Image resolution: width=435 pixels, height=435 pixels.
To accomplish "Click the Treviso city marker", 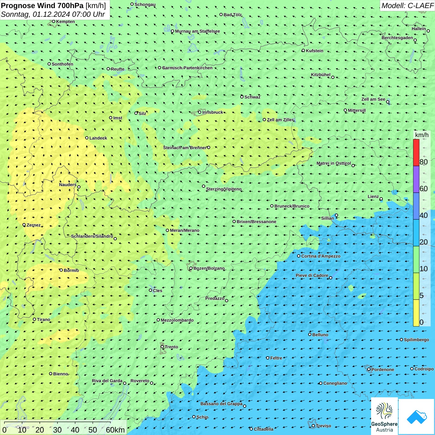I will click(314, 426).
